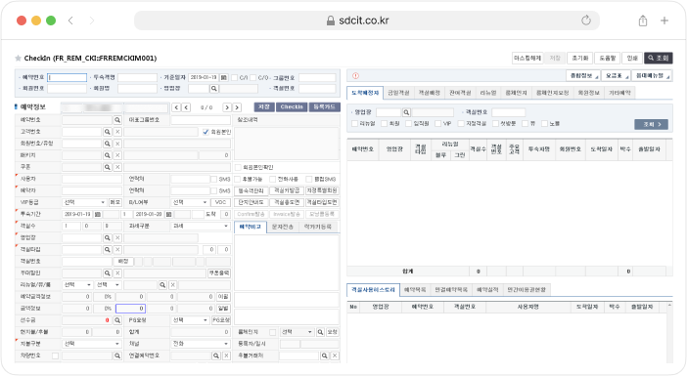
Task: Clear the 패키지 field with X
Action: [x=117, y=155]
